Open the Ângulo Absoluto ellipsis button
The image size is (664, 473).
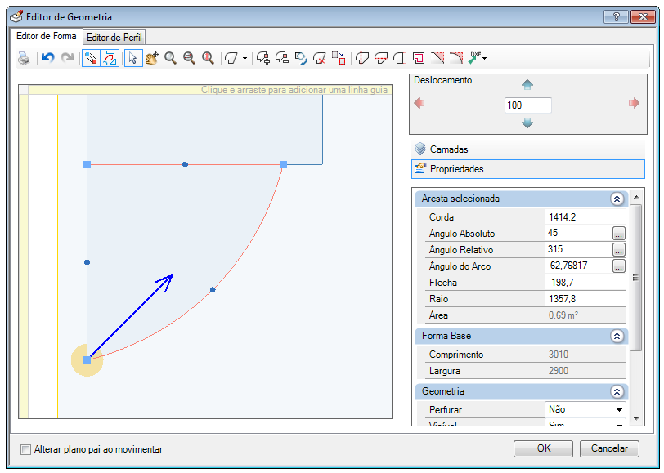pyautogui.click(x=619, y=234)
